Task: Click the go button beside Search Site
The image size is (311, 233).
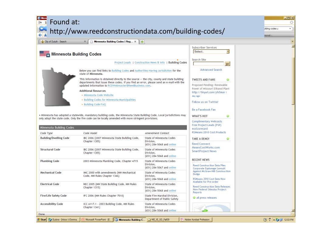Action: click(x=227, y=64)
